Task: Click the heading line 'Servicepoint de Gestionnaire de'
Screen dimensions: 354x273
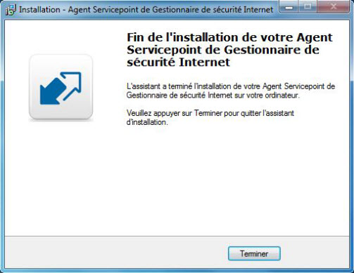Action: click(x=223, y=50)
